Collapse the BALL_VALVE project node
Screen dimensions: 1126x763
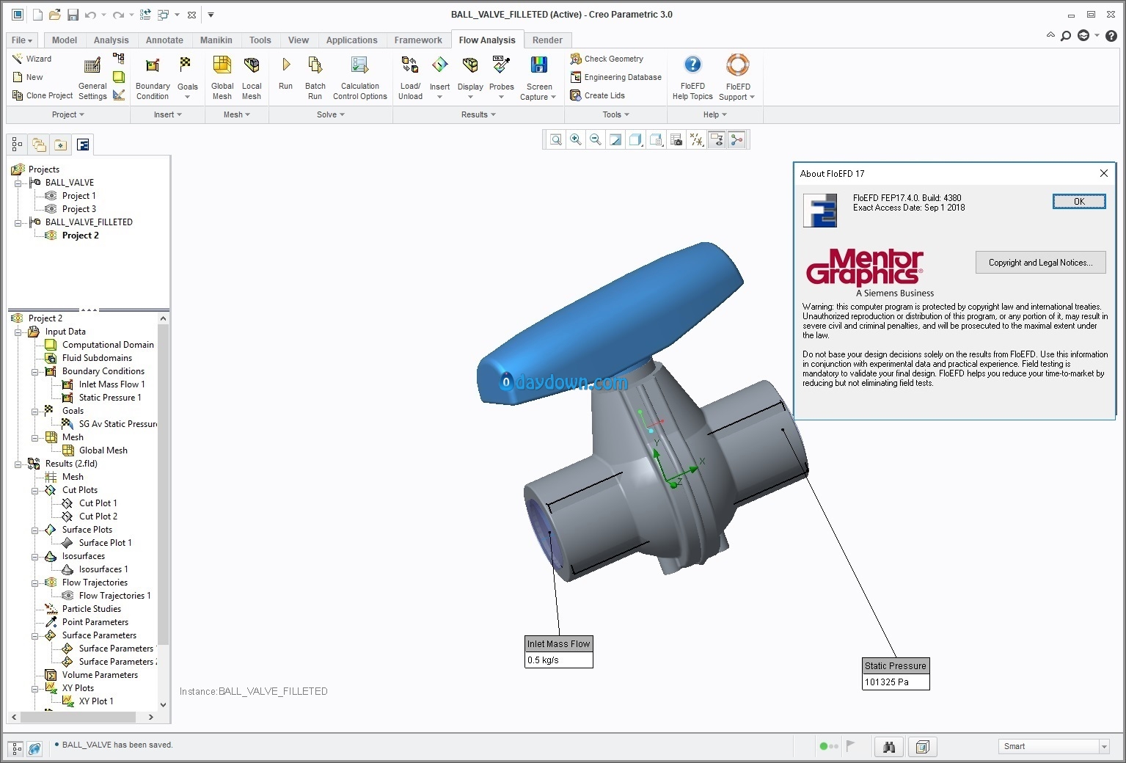point(18,183)
